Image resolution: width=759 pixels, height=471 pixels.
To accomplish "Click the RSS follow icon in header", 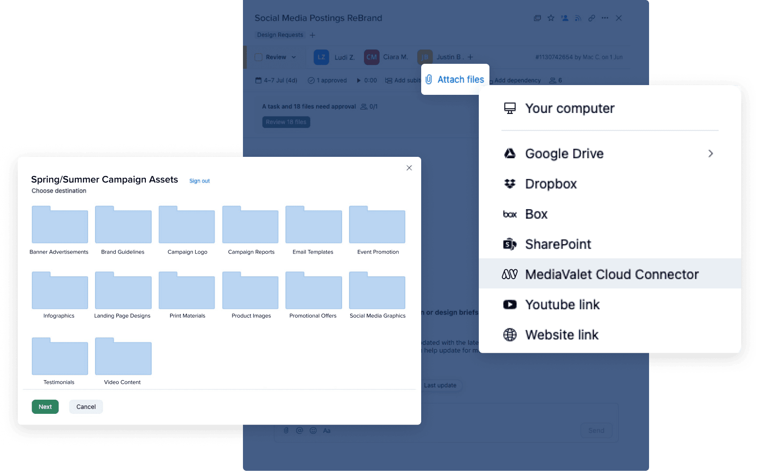I will tap(578, 18).
